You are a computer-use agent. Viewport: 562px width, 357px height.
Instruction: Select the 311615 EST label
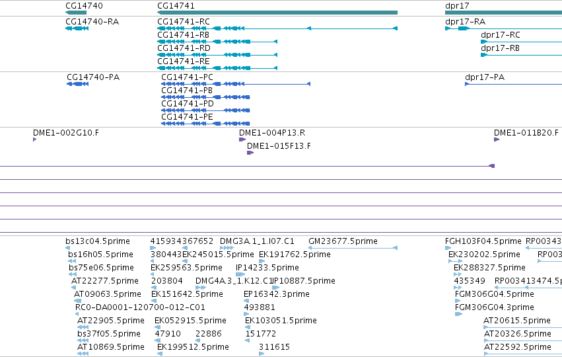coord(274,347)
